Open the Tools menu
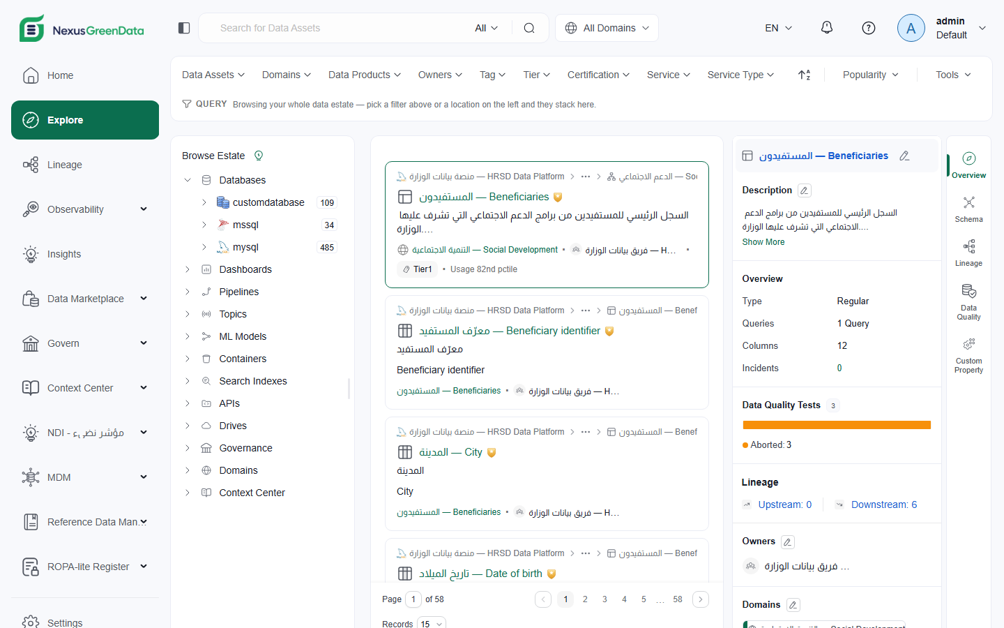The width and height of the screenshot is (1004, 628). (953, 75)
